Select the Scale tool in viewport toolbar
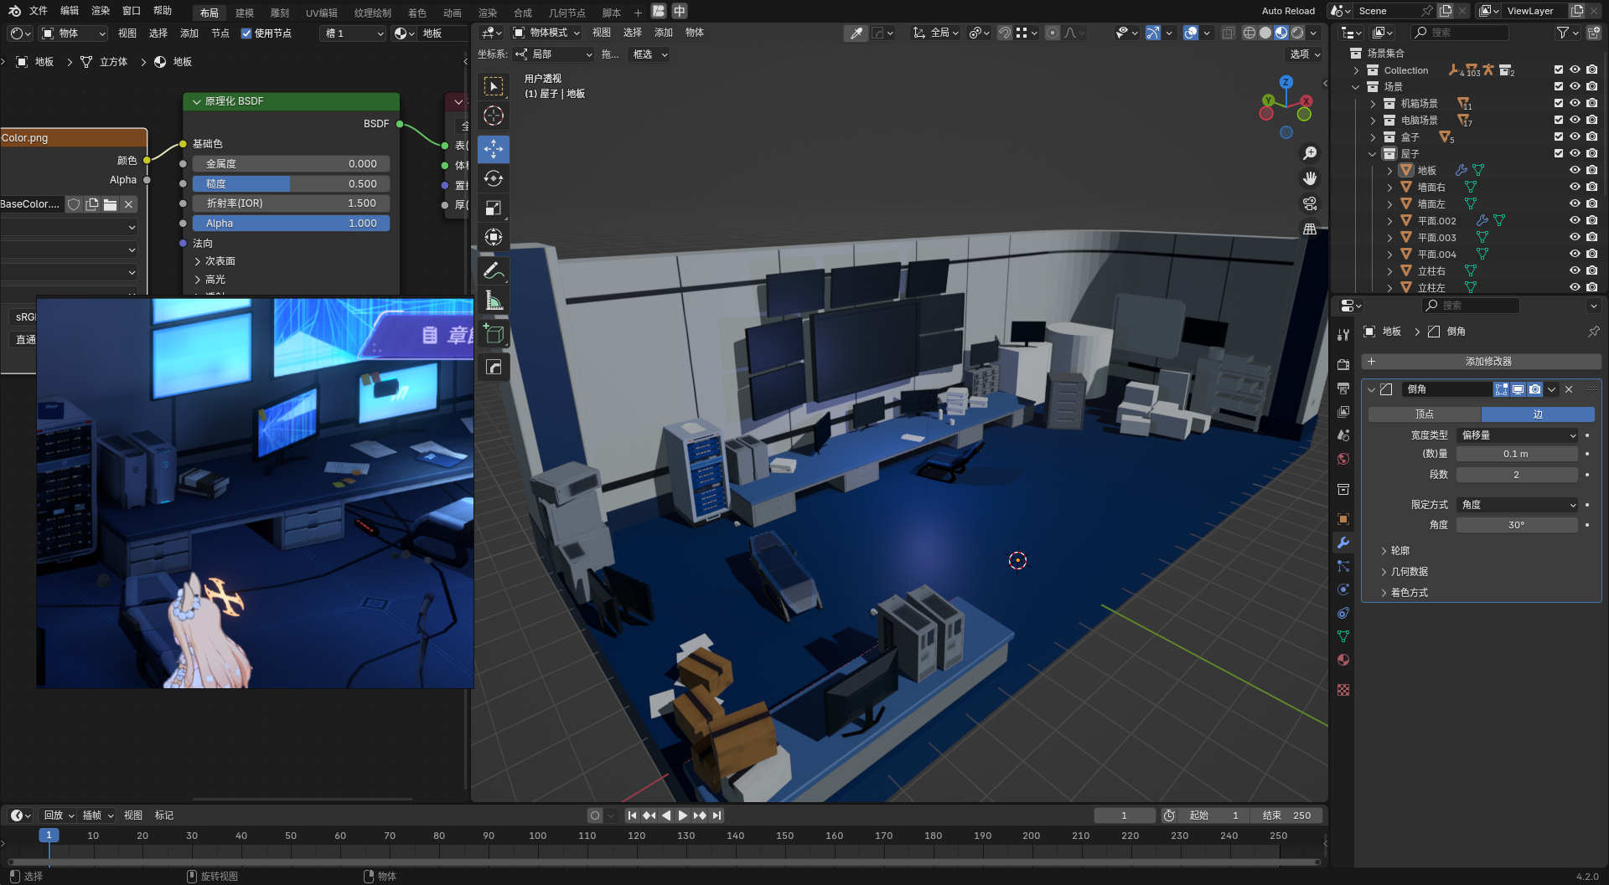 [493, 208]
